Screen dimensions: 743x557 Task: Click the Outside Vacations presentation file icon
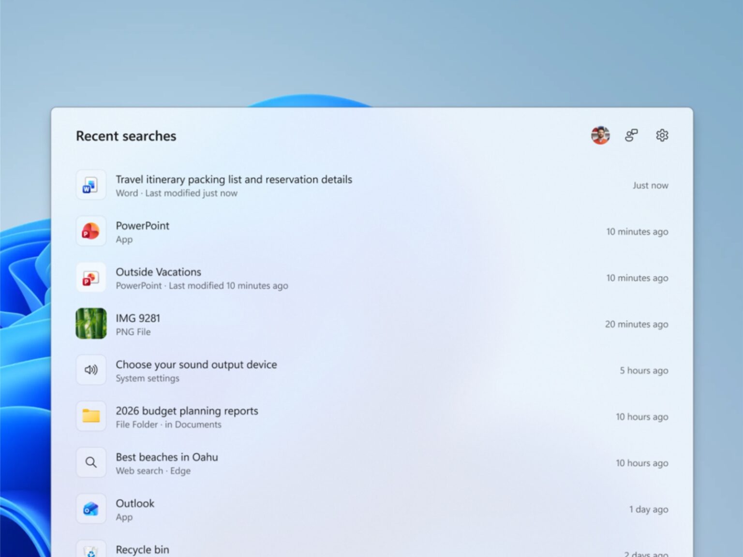(x=91, y=278)
